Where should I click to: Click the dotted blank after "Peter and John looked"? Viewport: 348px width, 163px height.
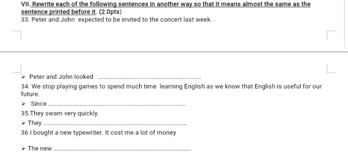pyautogui.click(x=150, y=77)
